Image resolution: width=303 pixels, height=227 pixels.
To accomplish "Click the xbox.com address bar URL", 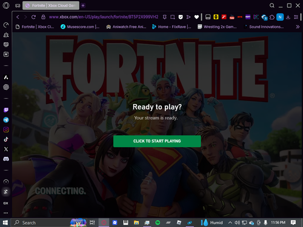I will [104, 17].
